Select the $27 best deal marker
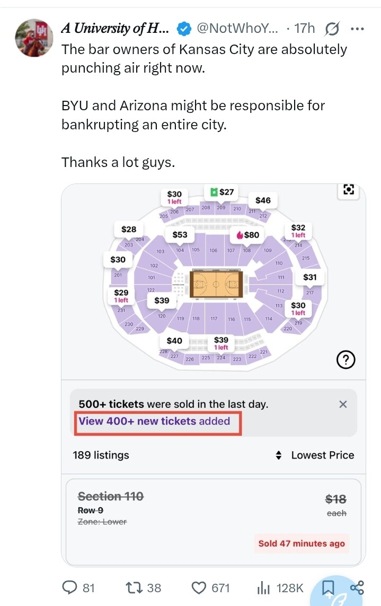This screenshot has width=381, height=606. click(x=221, y=192)
